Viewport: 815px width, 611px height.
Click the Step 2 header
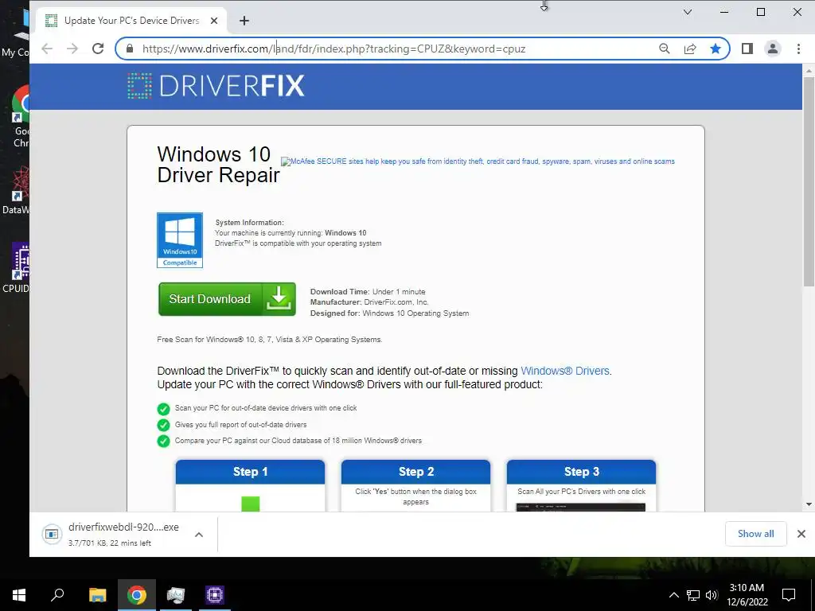point(415,472)
